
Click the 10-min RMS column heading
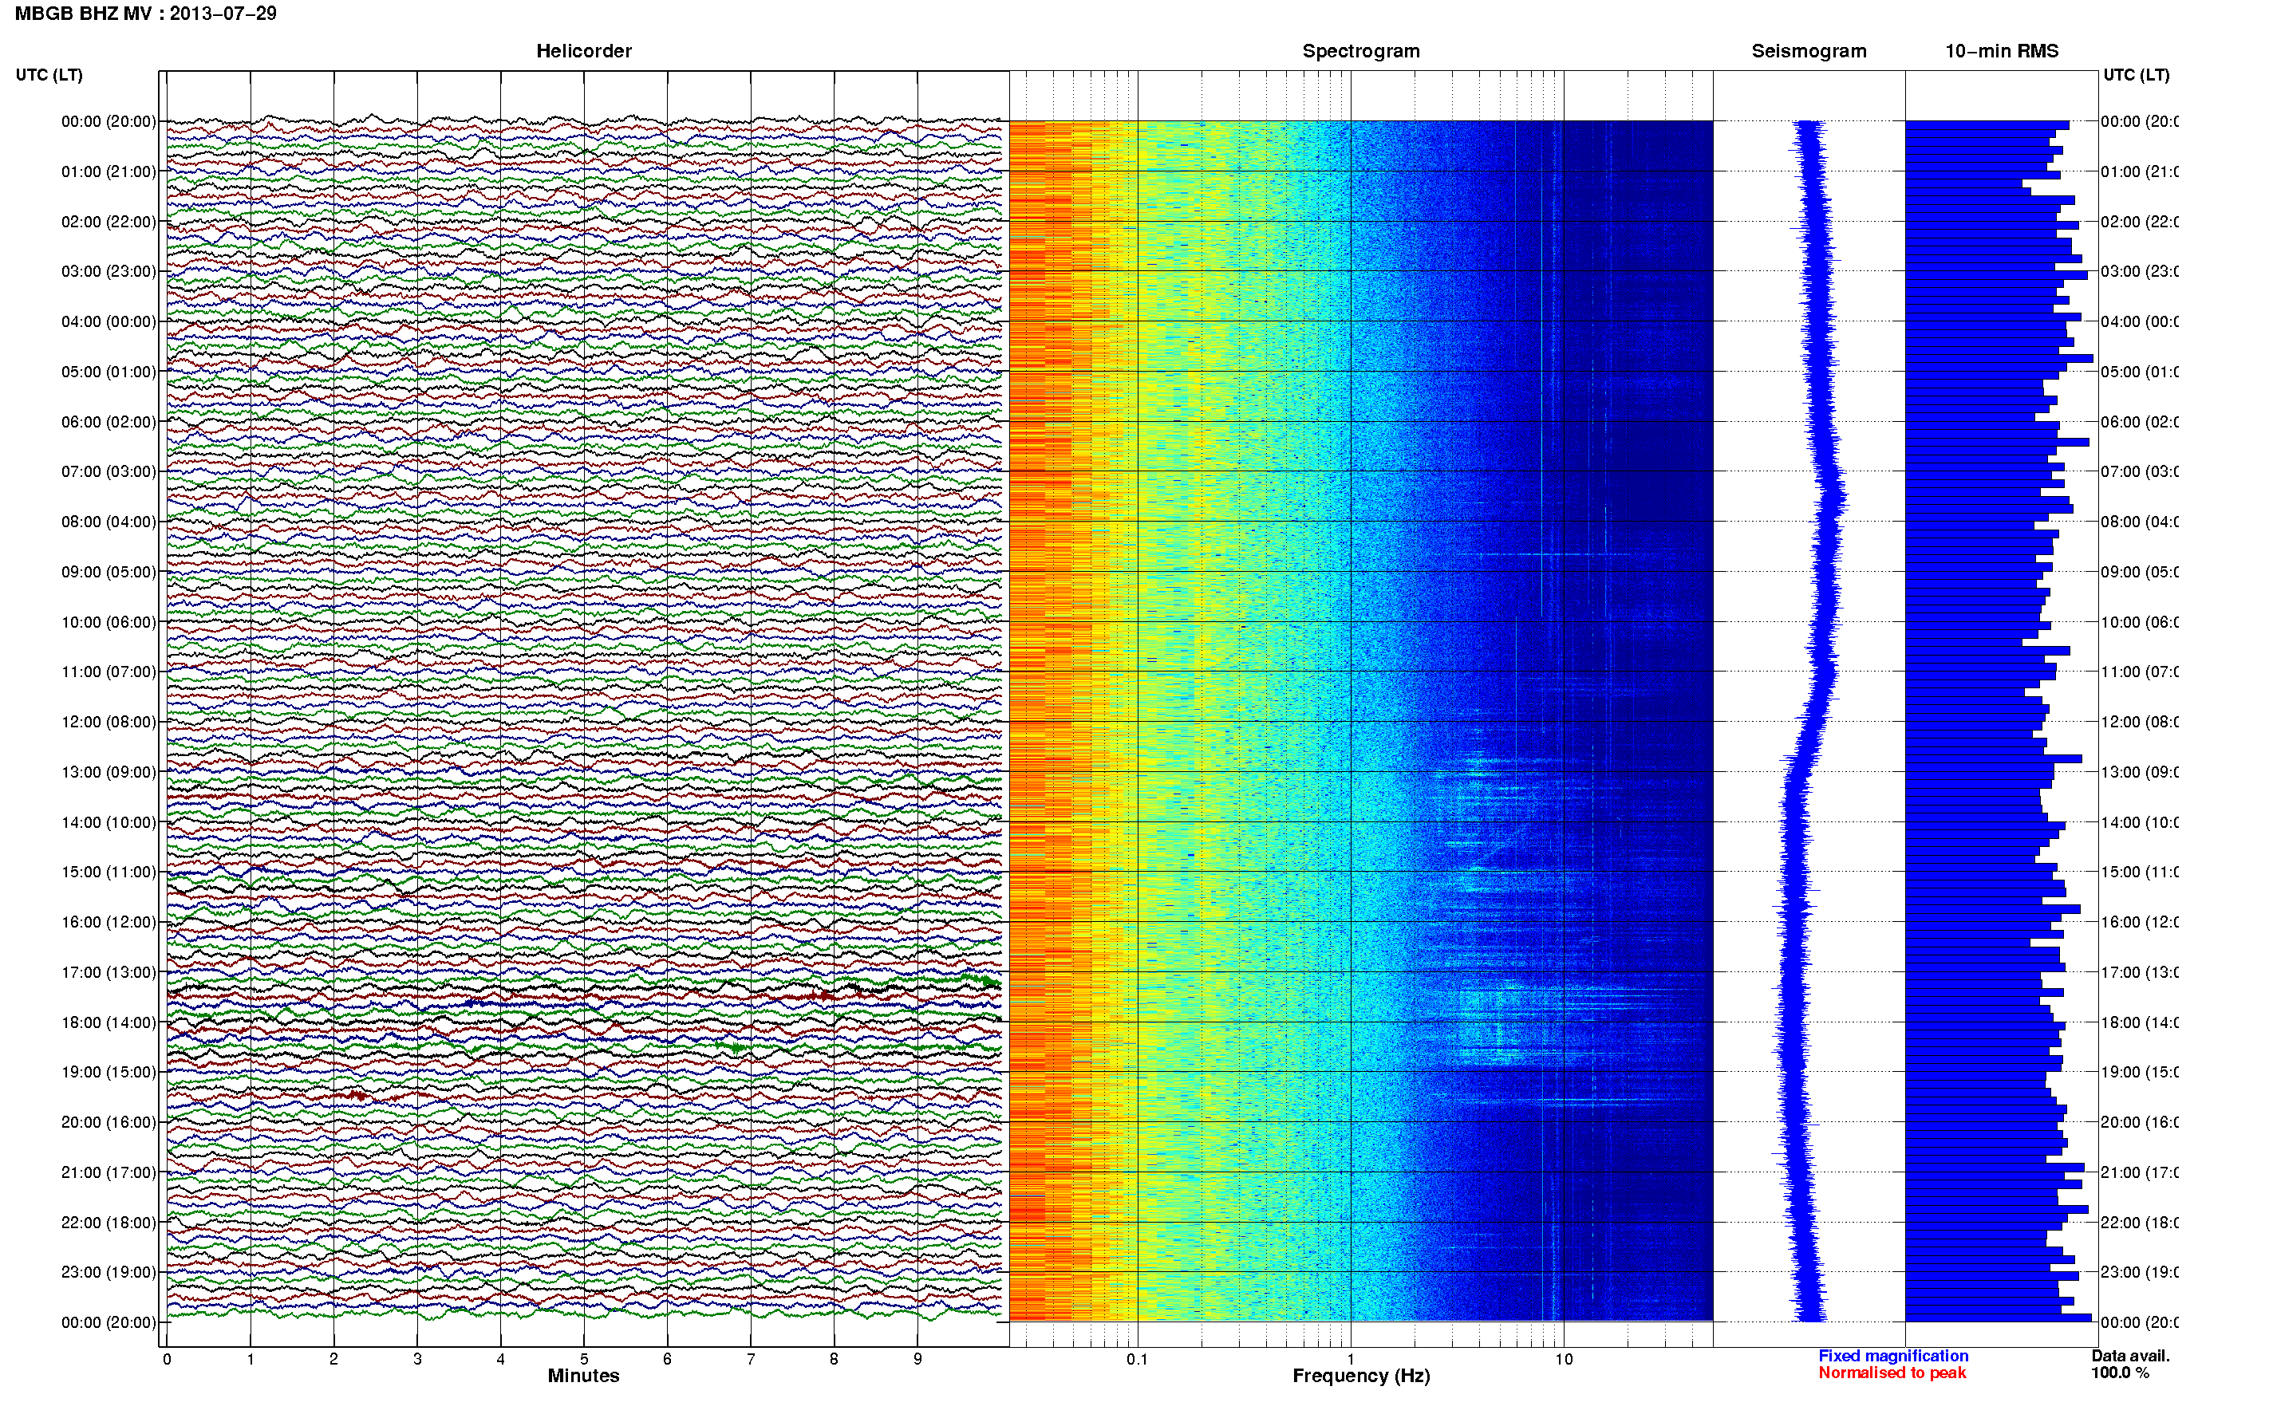2002,51
